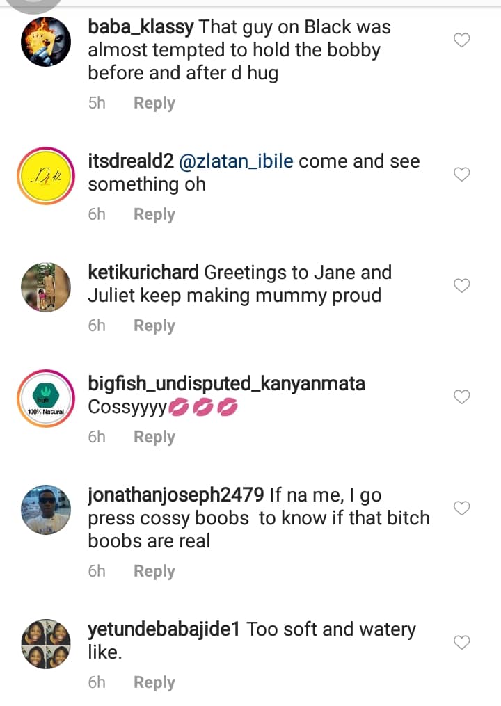
Task: Reply to ketikurichard's comment
Action: point(154,326)
